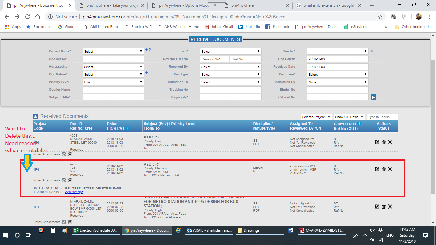436x245 pixels.
Task: Click the Subject/ Title input field
Action: [113, 97]
